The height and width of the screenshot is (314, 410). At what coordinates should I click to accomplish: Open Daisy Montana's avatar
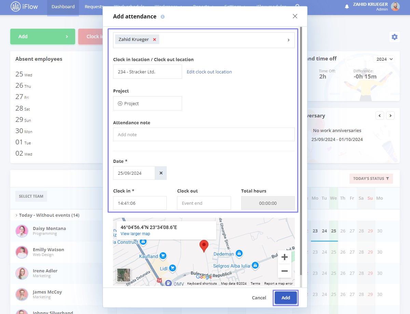coord(22,231)
